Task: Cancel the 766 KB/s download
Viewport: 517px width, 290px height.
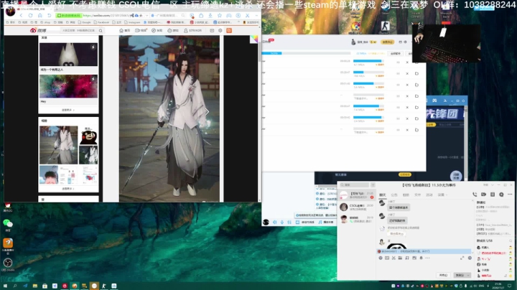Action: pyautogui.click(x=407, y=73)
